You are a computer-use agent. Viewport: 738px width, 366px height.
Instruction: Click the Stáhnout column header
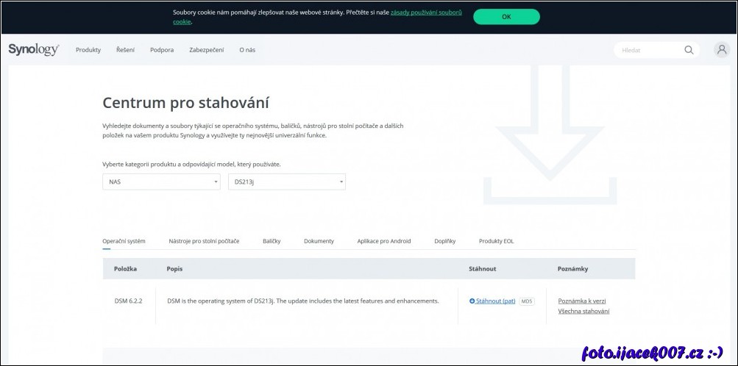(483, 269)
